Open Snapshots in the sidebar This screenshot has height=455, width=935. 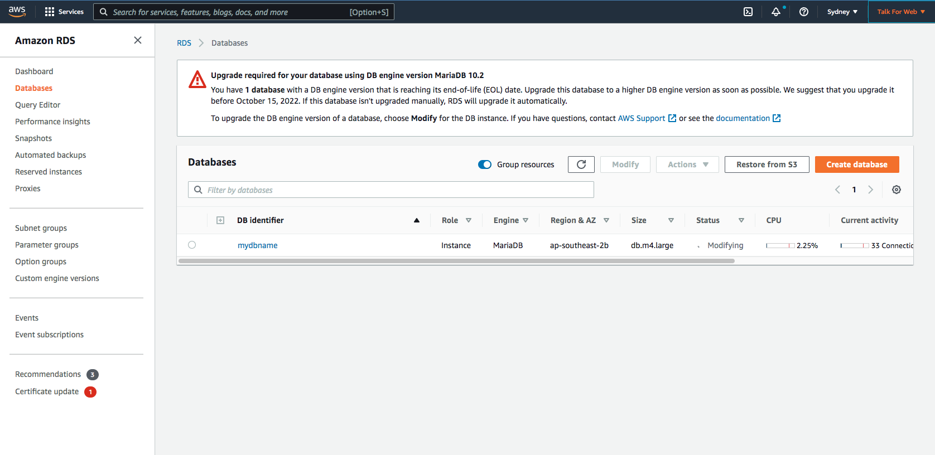click(33, 138)
